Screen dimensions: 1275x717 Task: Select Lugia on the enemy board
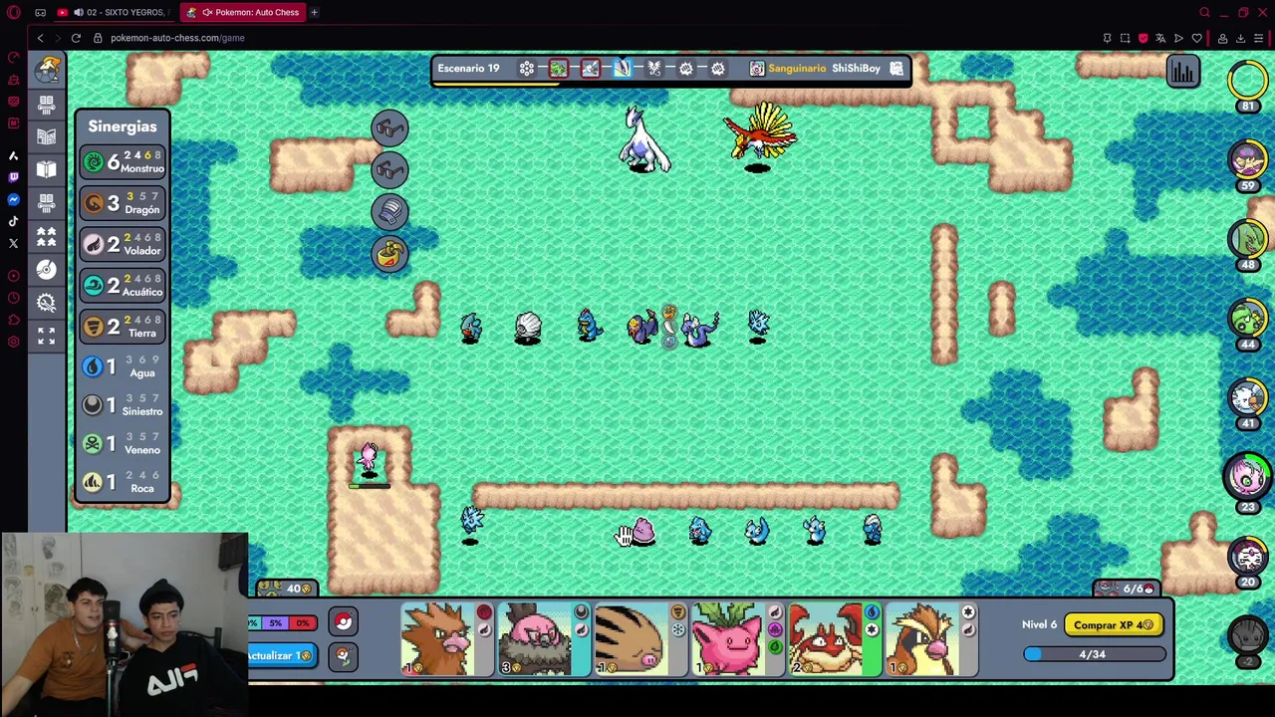pyautogui.click(x=642, y=139)
